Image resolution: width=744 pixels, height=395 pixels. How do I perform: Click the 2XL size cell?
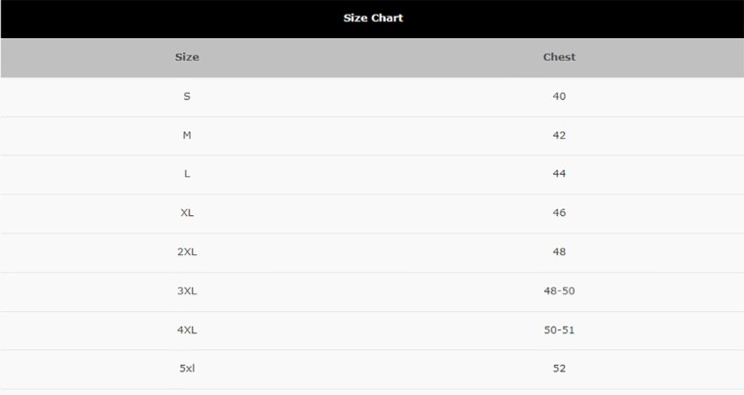coord(187,252)
